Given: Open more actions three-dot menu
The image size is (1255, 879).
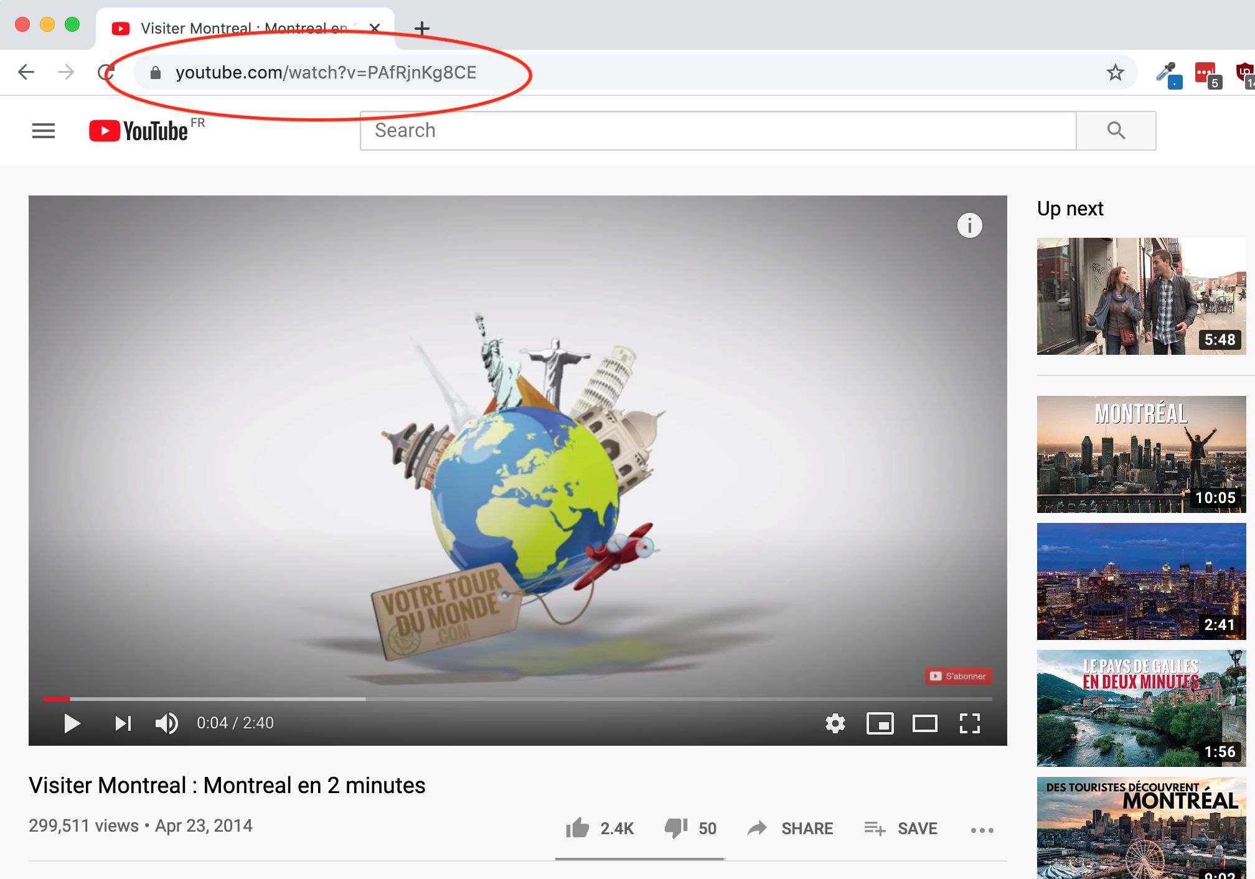Looking at the screenshot, I should [x=982, y=830].
